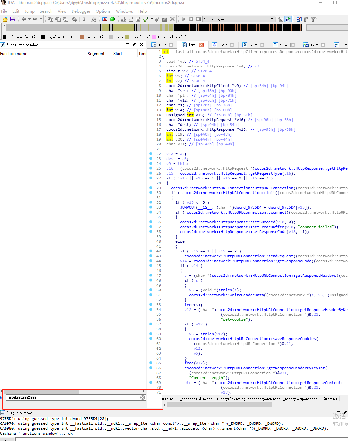348x441 pixels.
Task: Open the View menu
Action: tap(62, 11)
